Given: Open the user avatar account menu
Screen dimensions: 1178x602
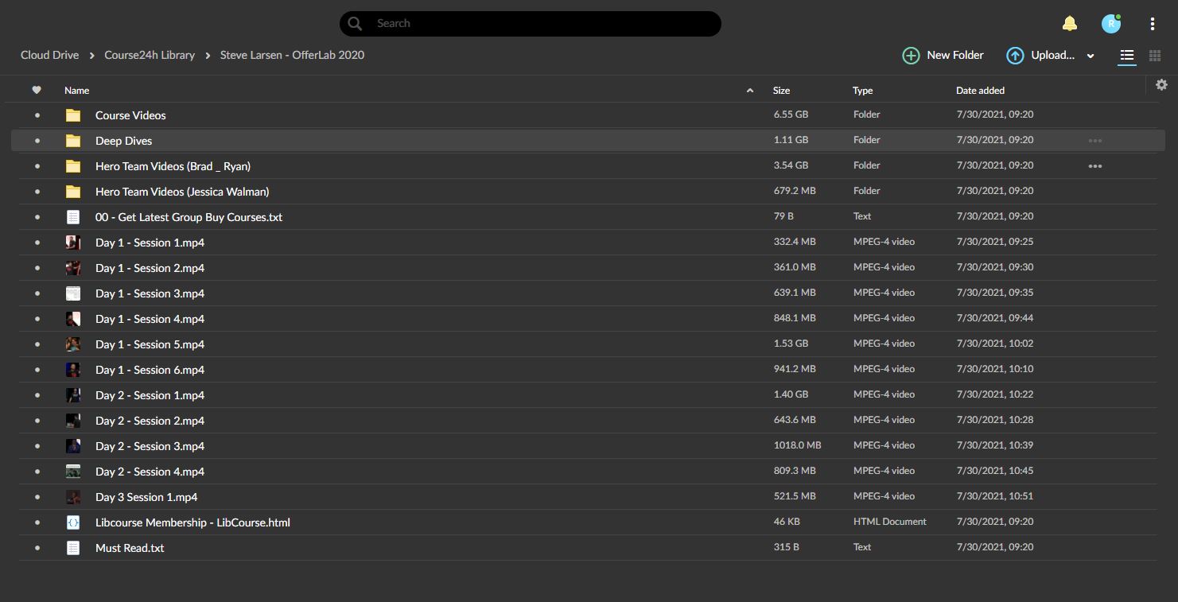Looking at the screenshot, I should 1111,24.
